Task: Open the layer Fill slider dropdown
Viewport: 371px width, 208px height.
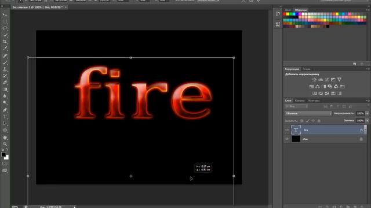Action: [x=367, y=121]
